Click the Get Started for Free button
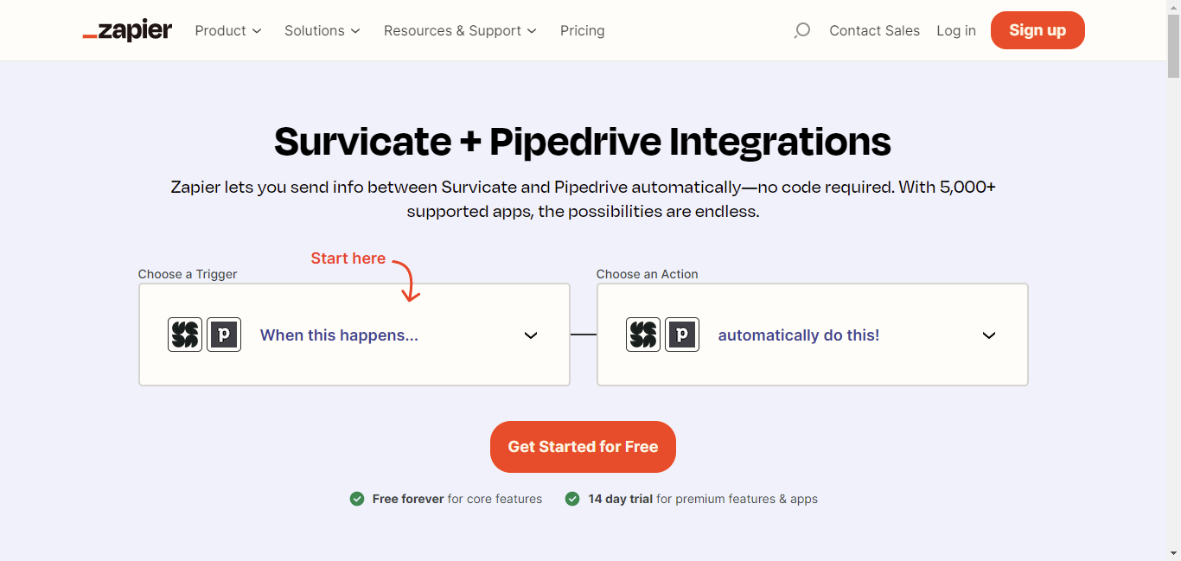This screenshot has height=561, width=1181. pyautogui.click(x=582, y=447)
